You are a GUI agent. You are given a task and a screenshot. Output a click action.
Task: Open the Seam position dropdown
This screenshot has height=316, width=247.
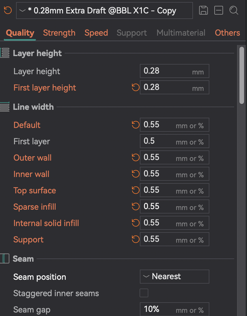[175, 277]
